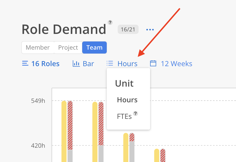Click the unit list icon beside Hours

click(x=110, y=63)
